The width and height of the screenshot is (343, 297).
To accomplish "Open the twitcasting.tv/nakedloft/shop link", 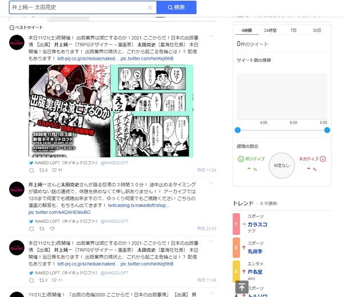I will [139, 205].
